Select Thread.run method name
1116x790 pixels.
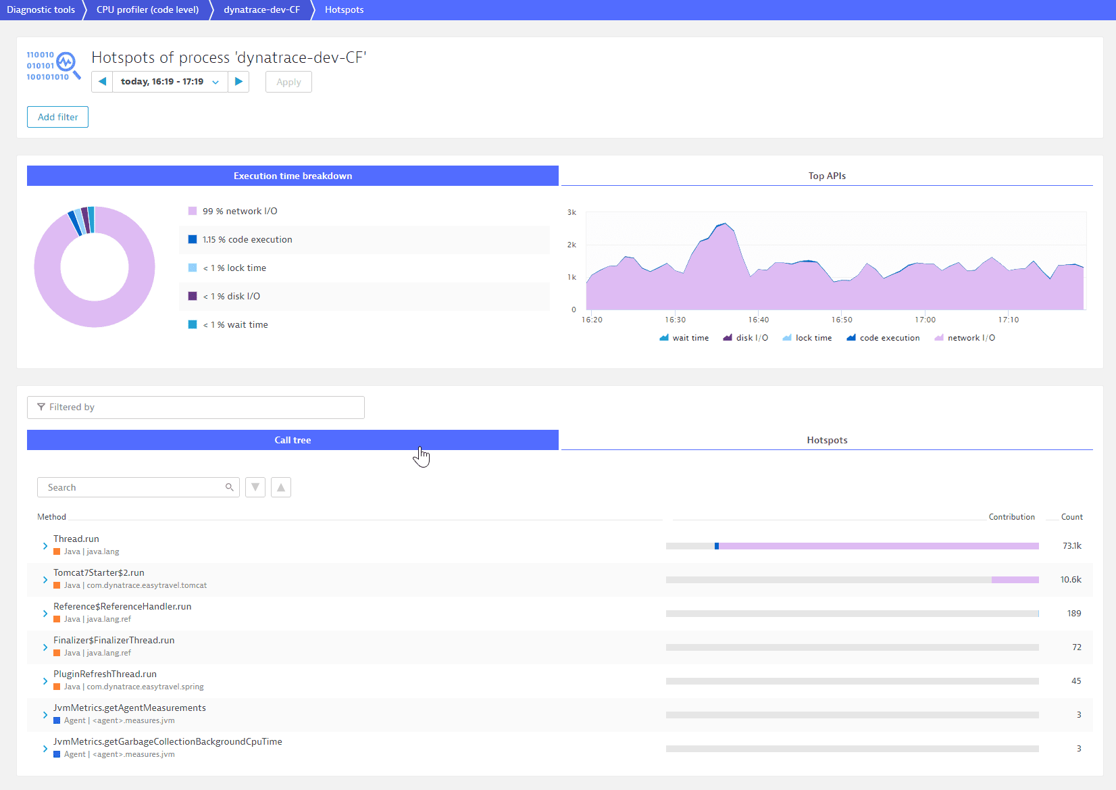[x=76, y=539]
